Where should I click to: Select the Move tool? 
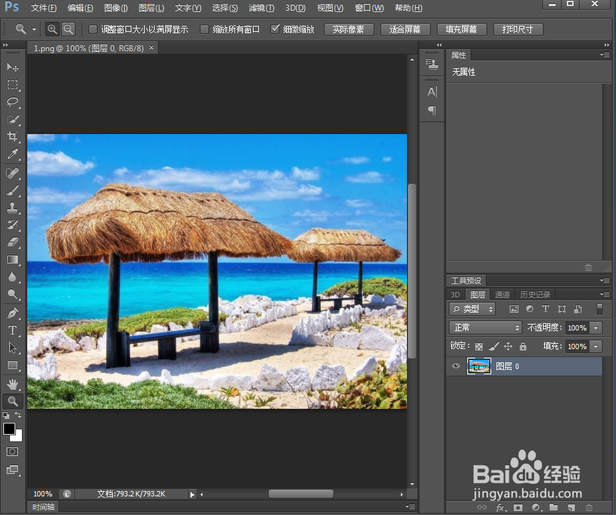(x=13, y=68)
